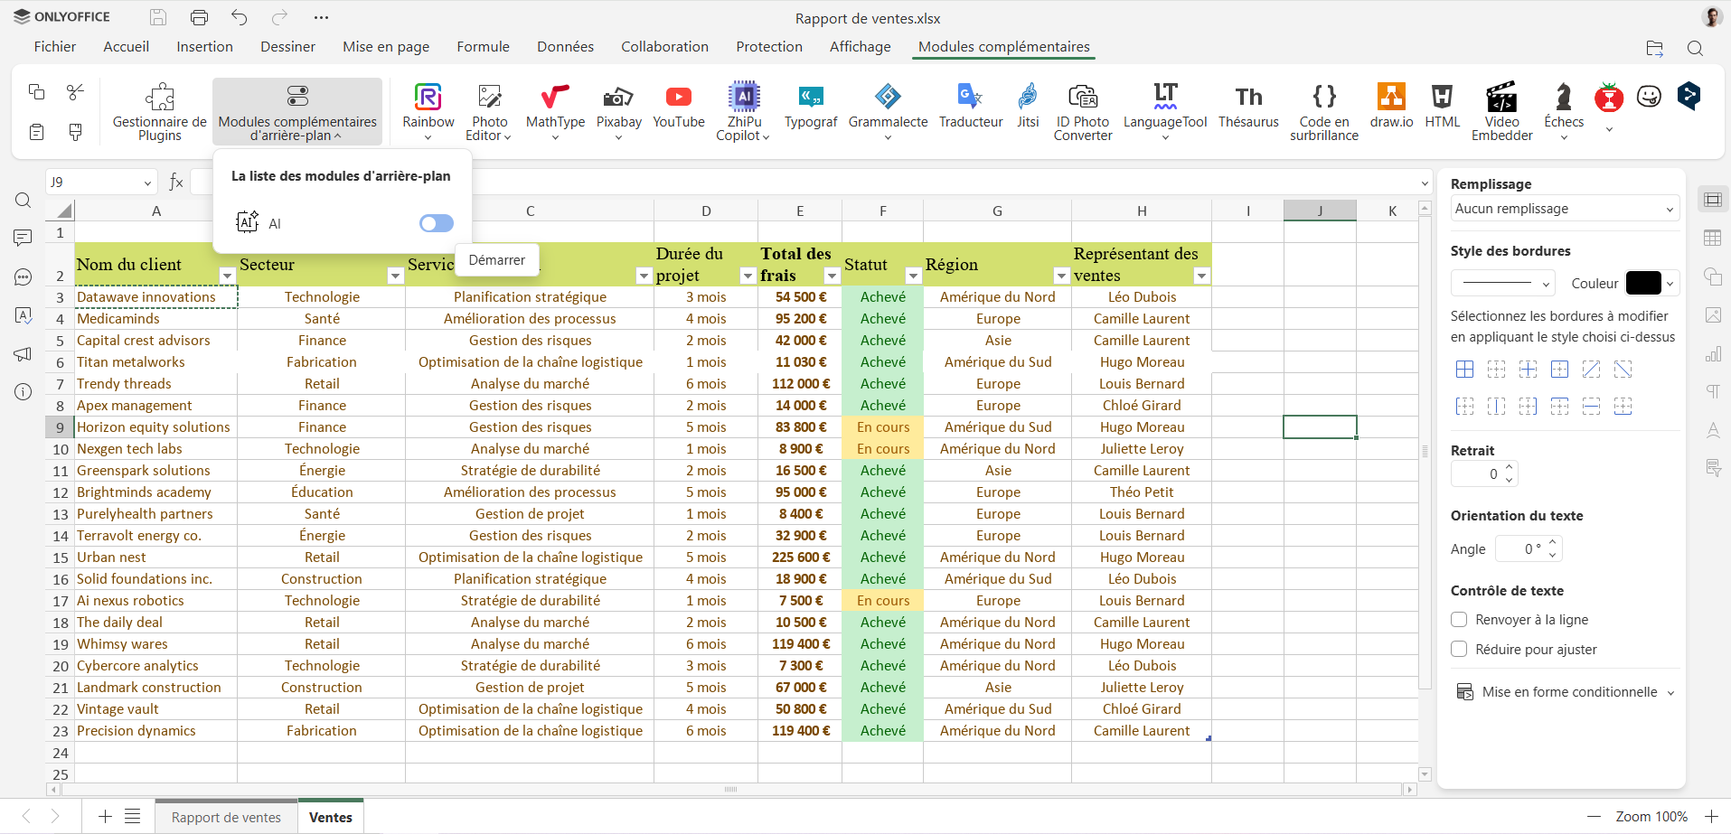Check Renvoyer à la ligne
The height and width of the screenshot is (834, 1731).
pyautogui.click(x=1459, y=620)
